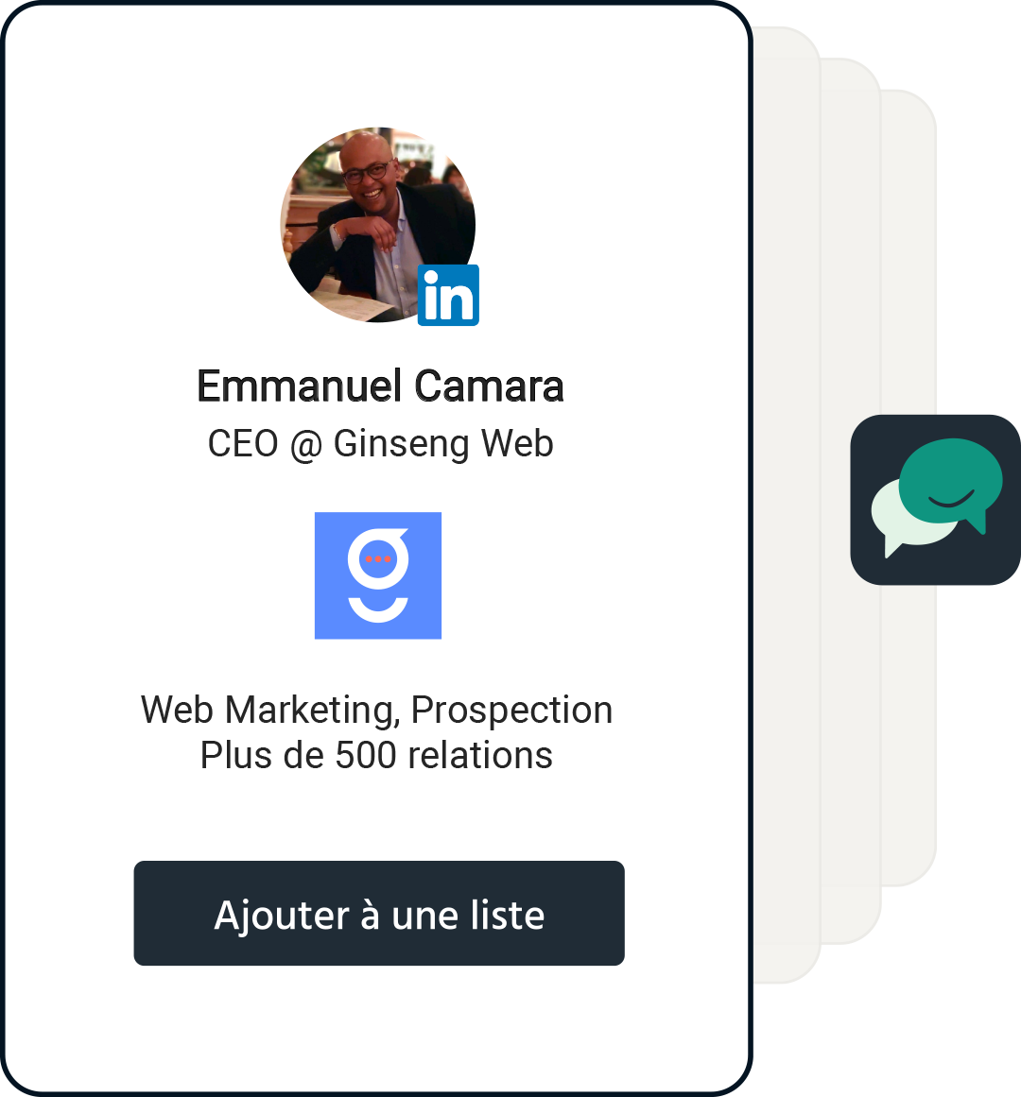Select the Web Marketing, Prospection text

376,711
